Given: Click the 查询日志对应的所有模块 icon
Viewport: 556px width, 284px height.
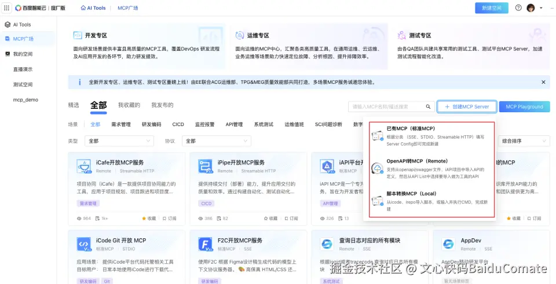Looking at the screenshot, I should click(327, 244).
